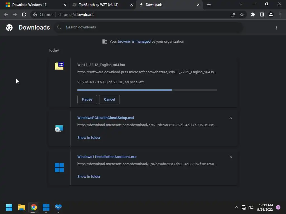Open PC Health Check taskbar icon

[x=58, y=207]
